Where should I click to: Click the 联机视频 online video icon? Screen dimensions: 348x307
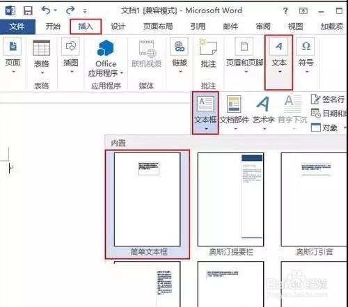pos(147,49)
